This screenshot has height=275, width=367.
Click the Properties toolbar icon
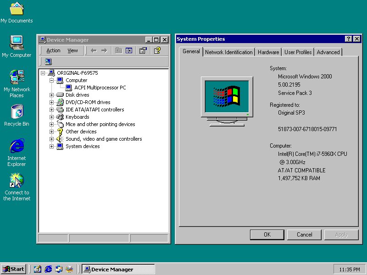tap(143, 50)
